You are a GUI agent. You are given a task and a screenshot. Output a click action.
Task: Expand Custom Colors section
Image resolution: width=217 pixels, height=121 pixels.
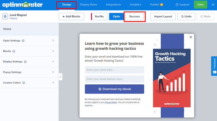(29, 83)
